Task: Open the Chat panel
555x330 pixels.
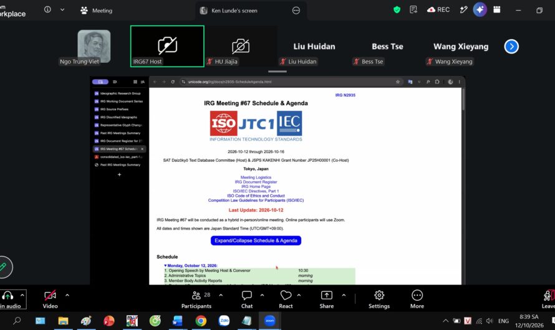Action: 247,299
